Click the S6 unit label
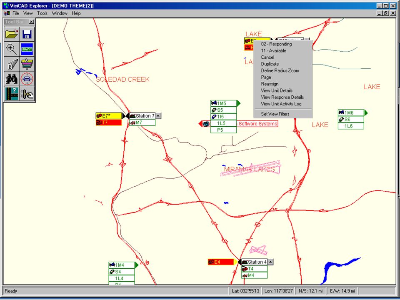This screenshot has width=400, height=300. coord(351,120)
